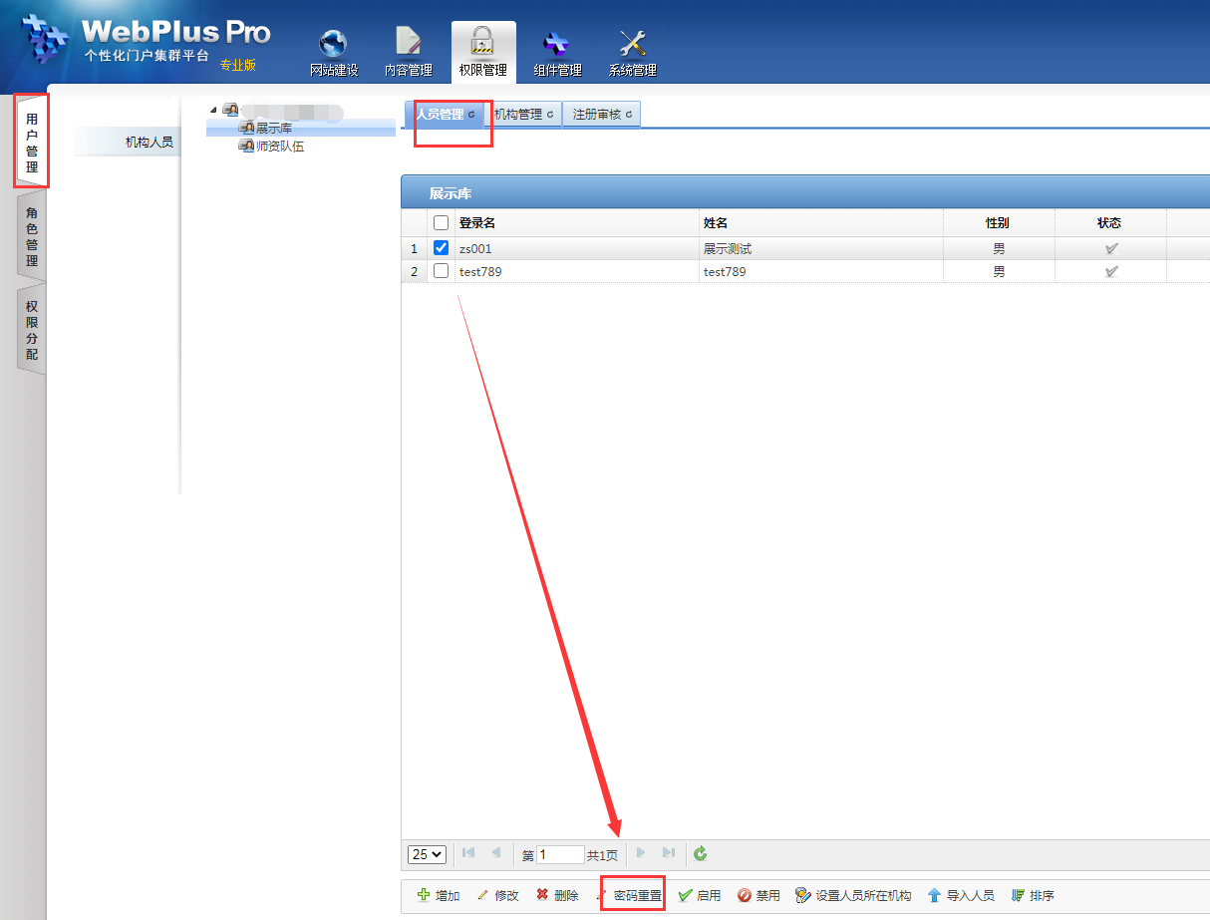Viewport: 1210px width, 920px height.
Task: Uncheck the zs001 row checkbox
Action: coord(442,248)
